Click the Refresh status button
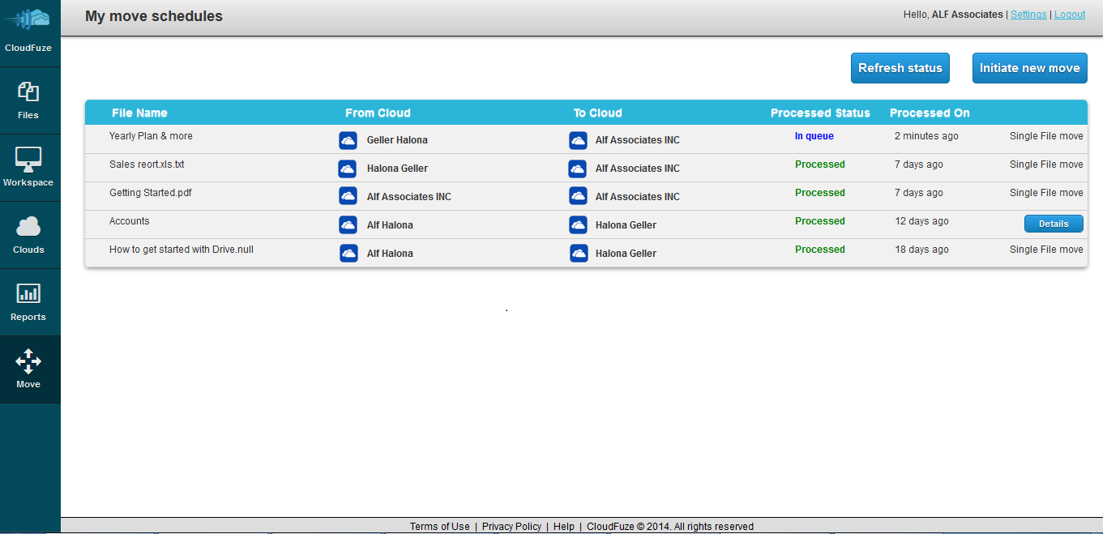The width and height of the screenshot is (1107, 534). click(900, 68)
